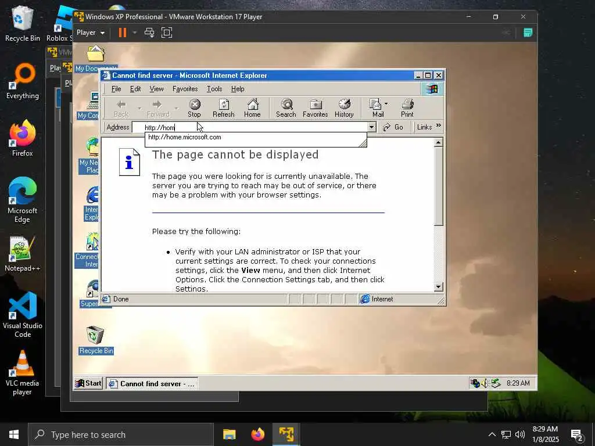Screen dimensions: 595x446
Task: Click the Windows search box on taskbar
Action: 121,434
